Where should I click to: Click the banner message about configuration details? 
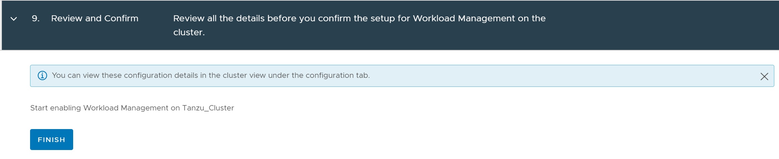pyautogui.click(x=210, y=76)
